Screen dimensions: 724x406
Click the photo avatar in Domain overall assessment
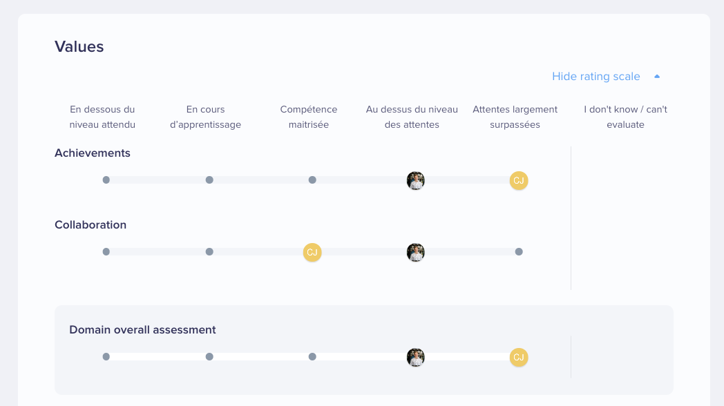tap(416, 357)
